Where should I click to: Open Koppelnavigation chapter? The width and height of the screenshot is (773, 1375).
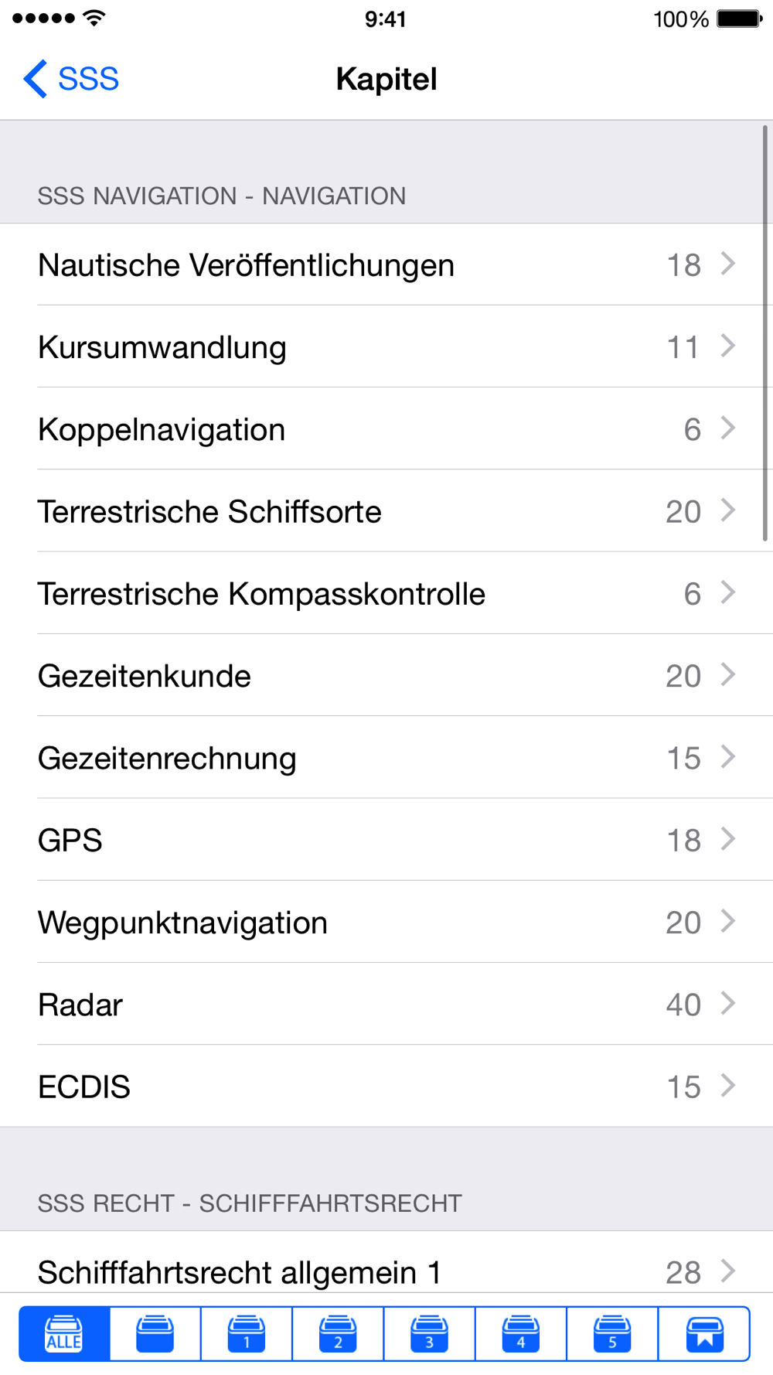[386, 428]
